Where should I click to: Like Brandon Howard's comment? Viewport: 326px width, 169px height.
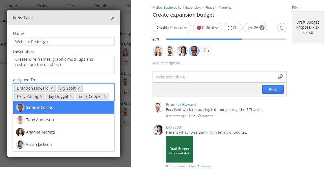pos(192,116)
